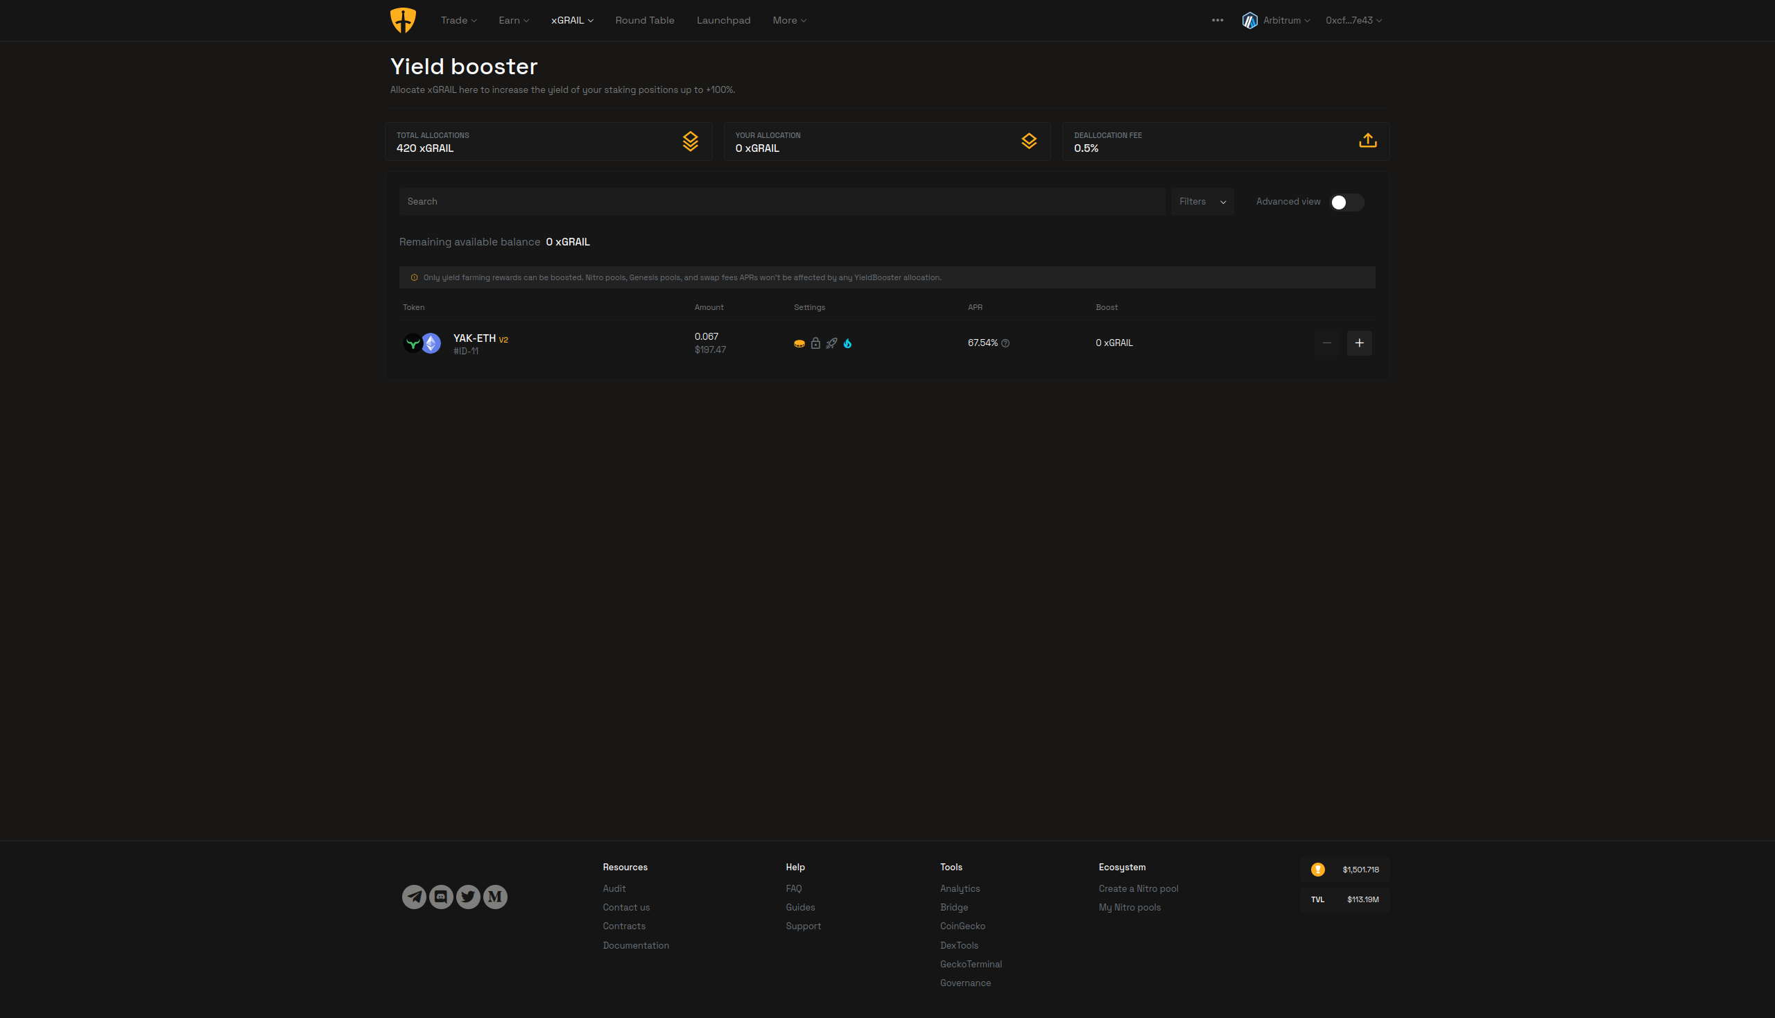Click the blue flame Nitro icon
Viewport: 1775px width, 1018px height.
click(847, 343)
